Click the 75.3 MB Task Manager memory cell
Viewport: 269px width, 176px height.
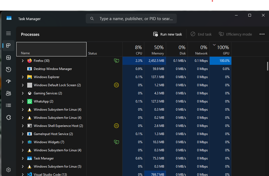pos(155,158)
